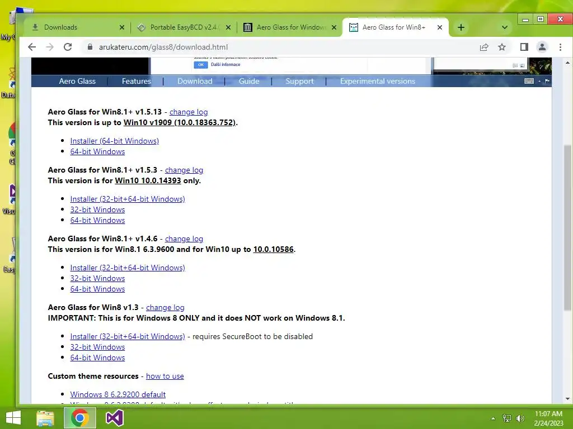This screenshot has height=429, width=573.
Task: Click the 10.0.10586 version text
Action: (273, 249)
